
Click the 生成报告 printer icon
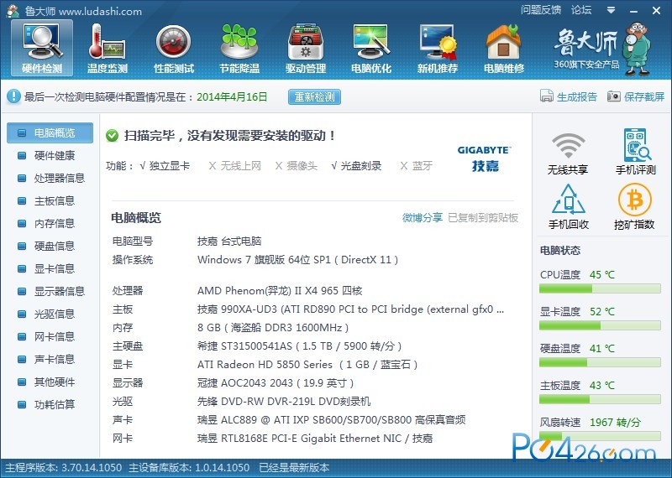pos(547,96)
